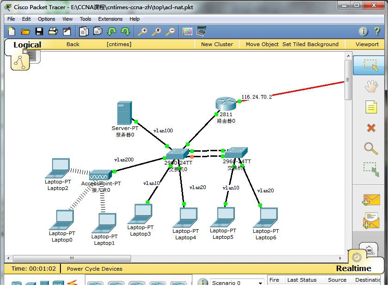
Task: Open the View menu
Action: click(67, 19)
